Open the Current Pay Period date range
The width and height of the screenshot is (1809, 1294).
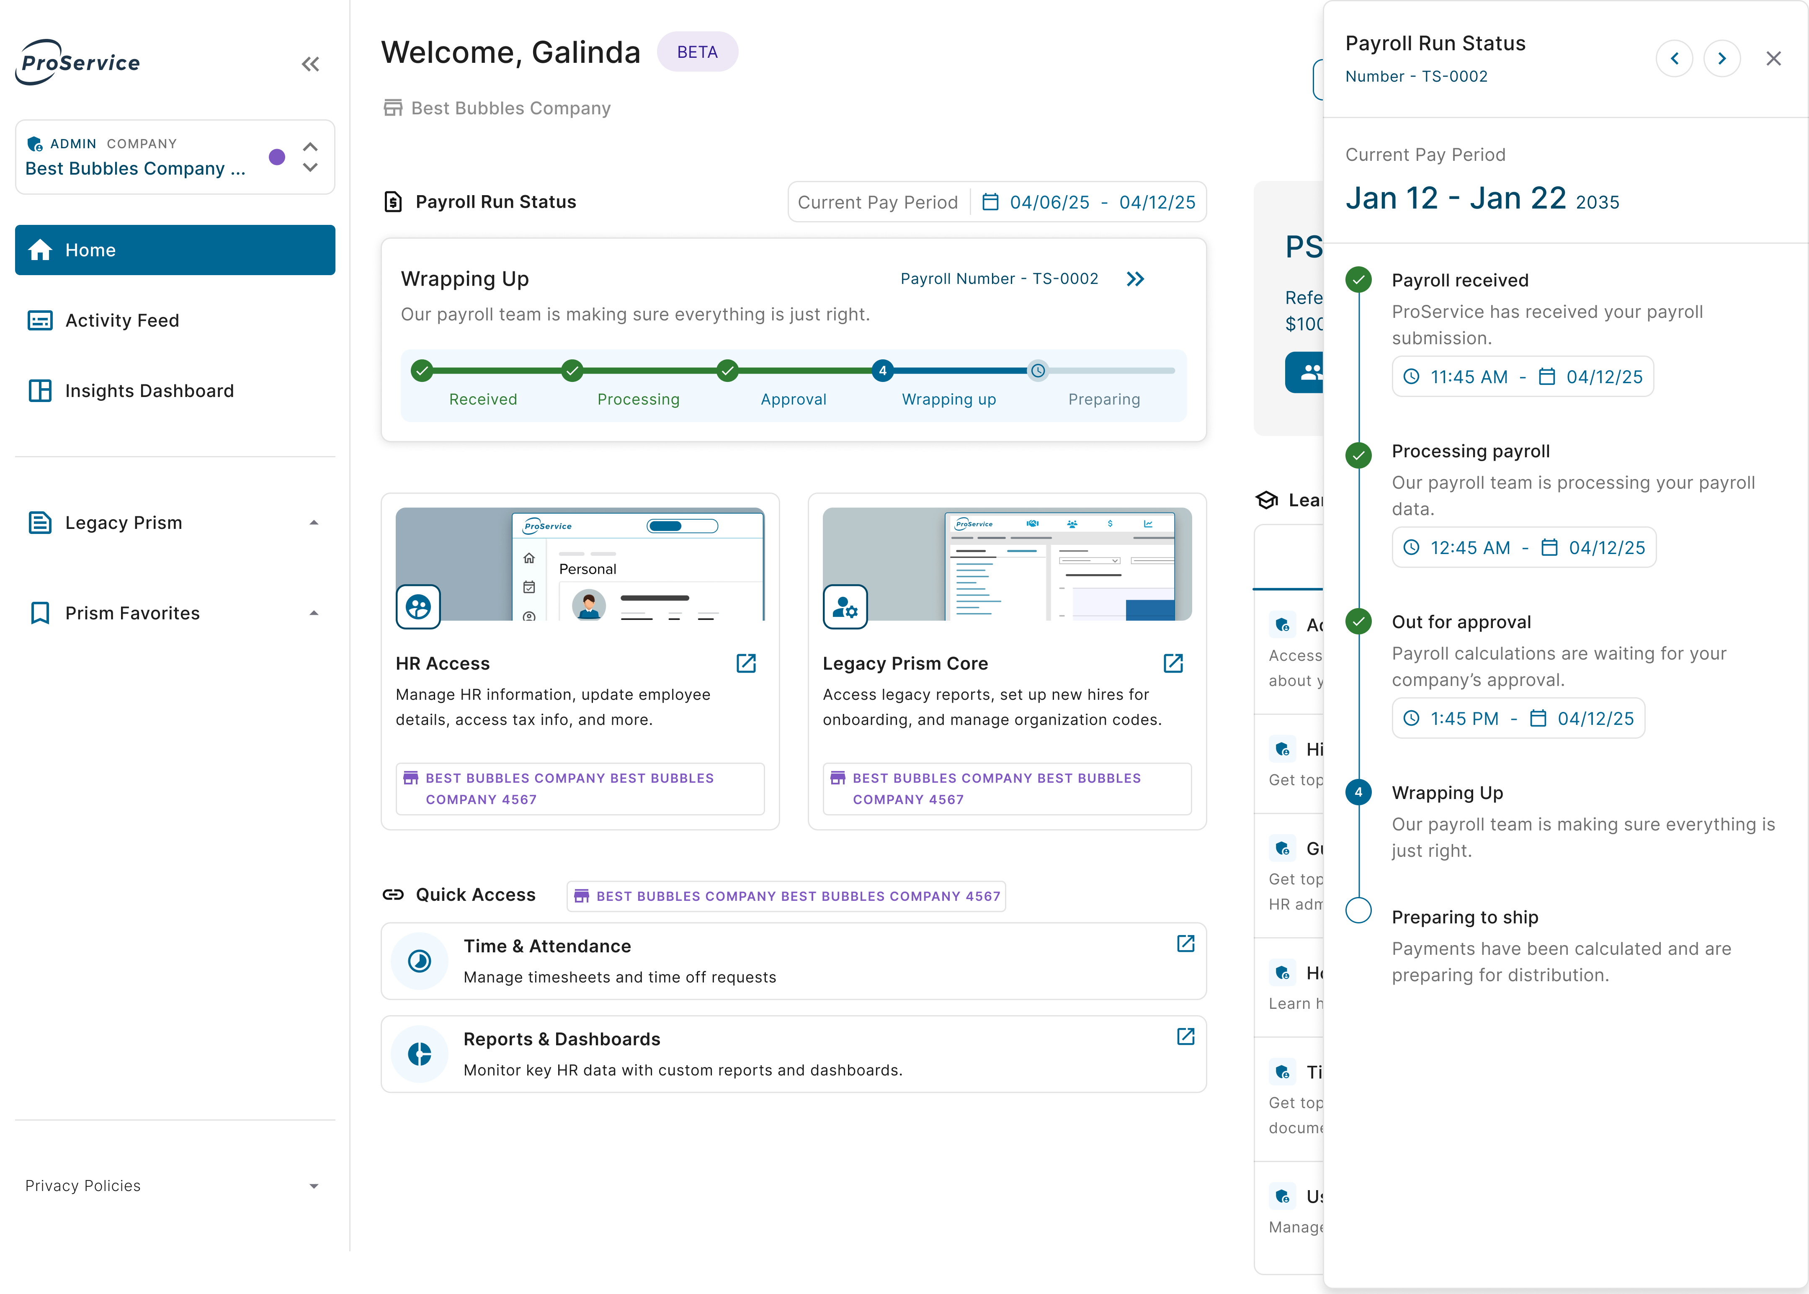pyautogui.click(x=1102, y=202)
